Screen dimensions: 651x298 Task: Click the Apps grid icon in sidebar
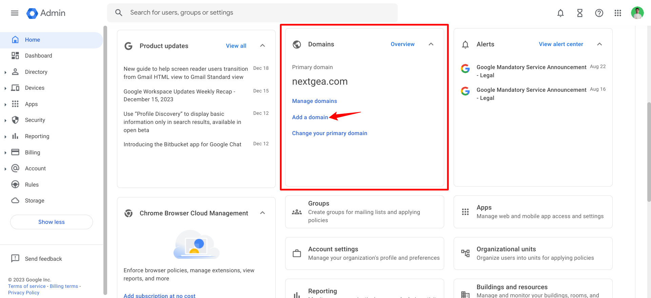[15, 104]
